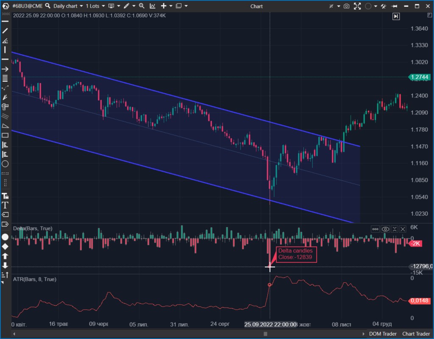Click the add indicator plus icon
The width and height of the screenshot is (434, 339).
click(163, 6)
